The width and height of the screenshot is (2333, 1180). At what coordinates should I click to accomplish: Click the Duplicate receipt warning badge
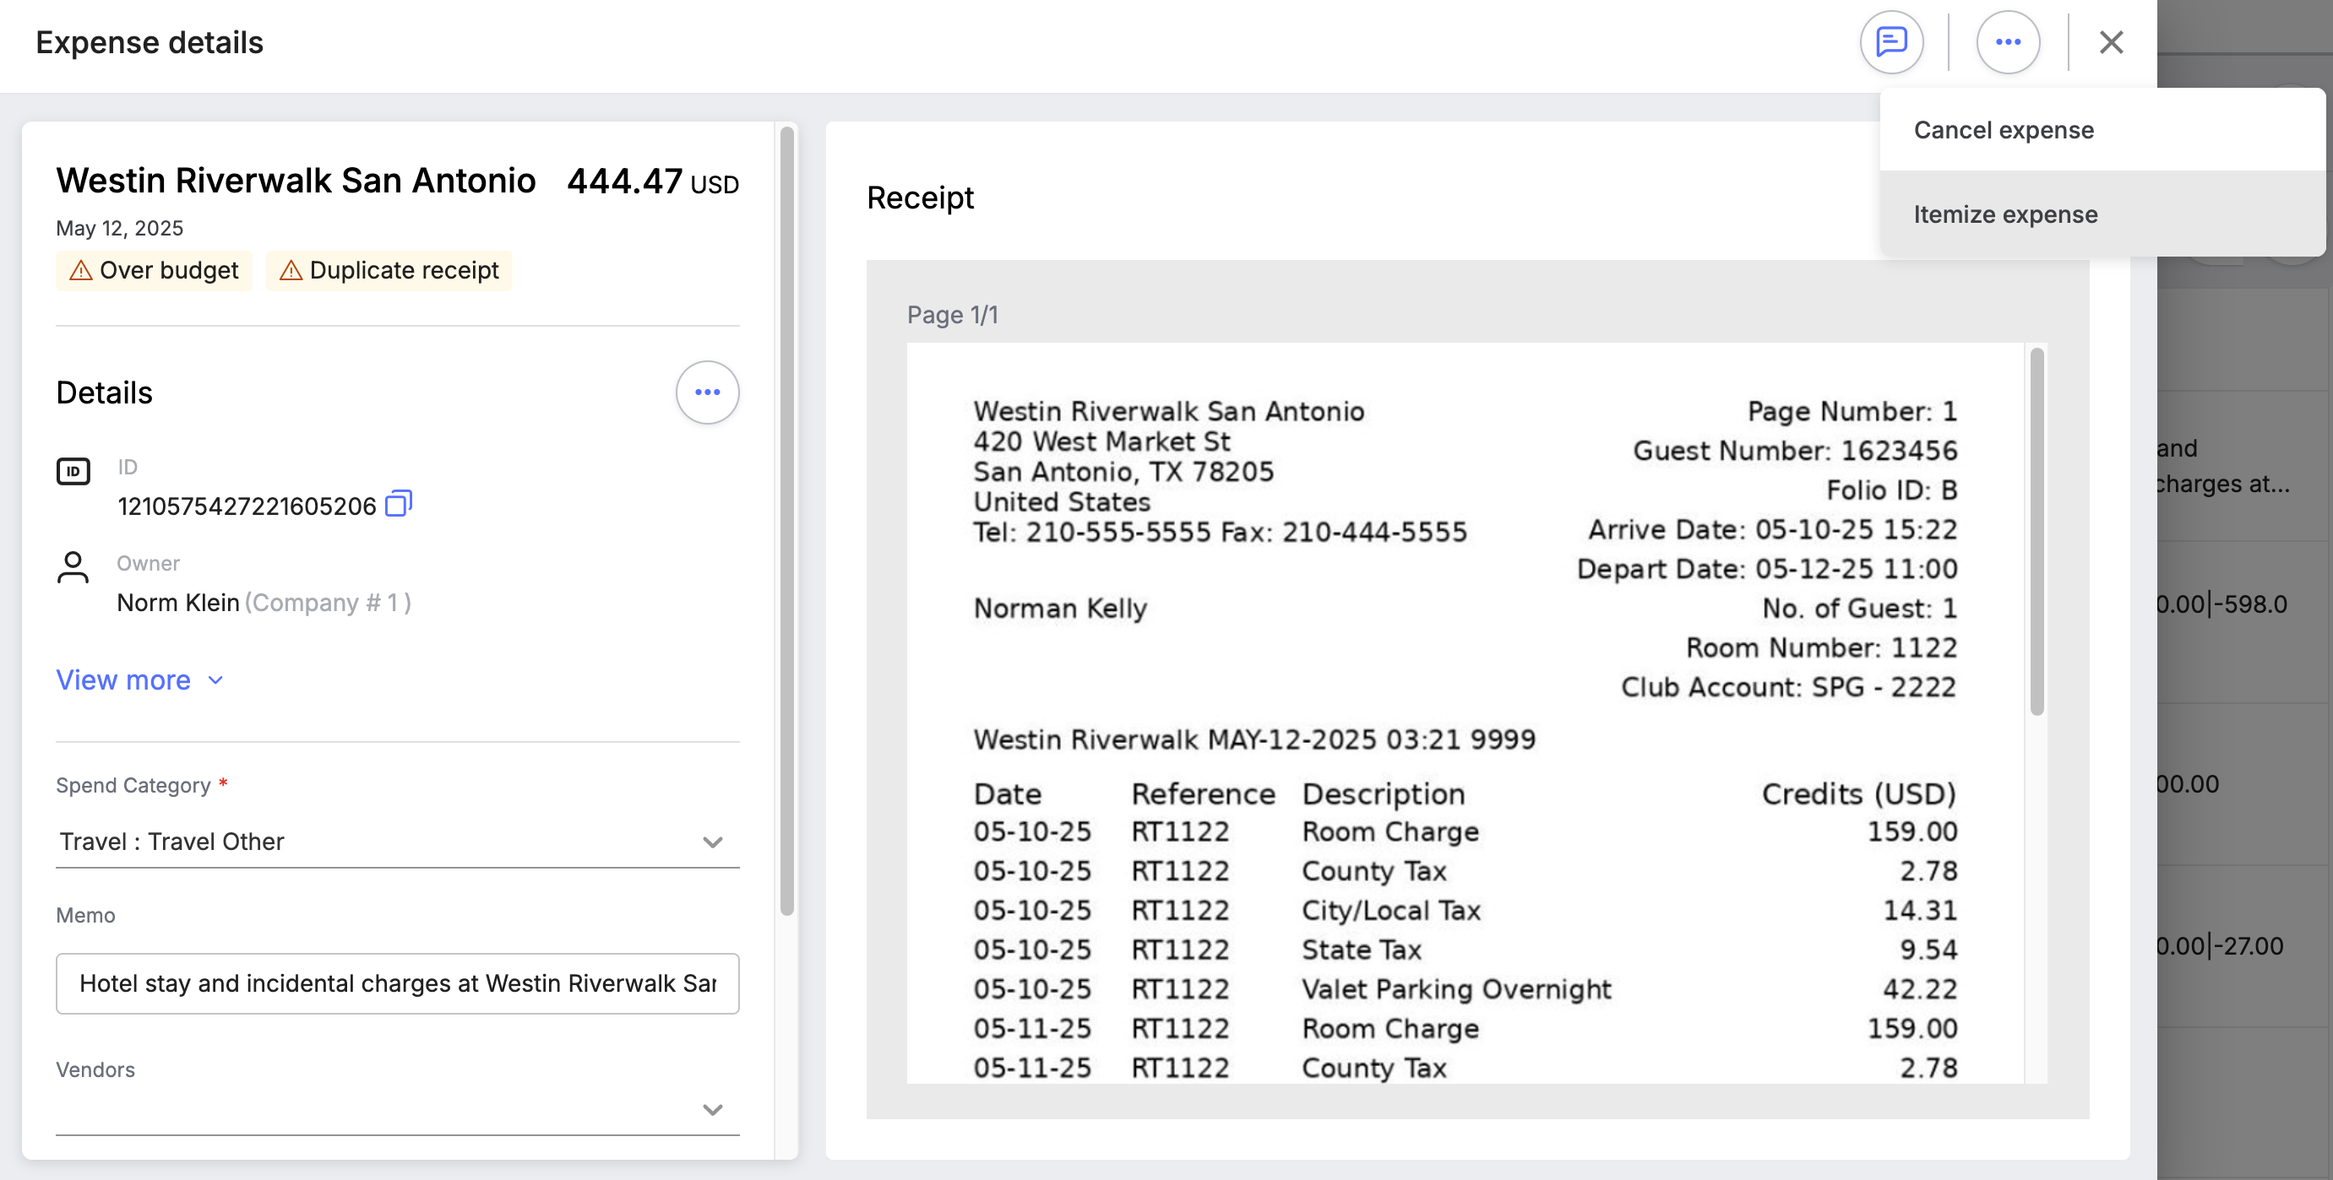(x=389, y=271)
